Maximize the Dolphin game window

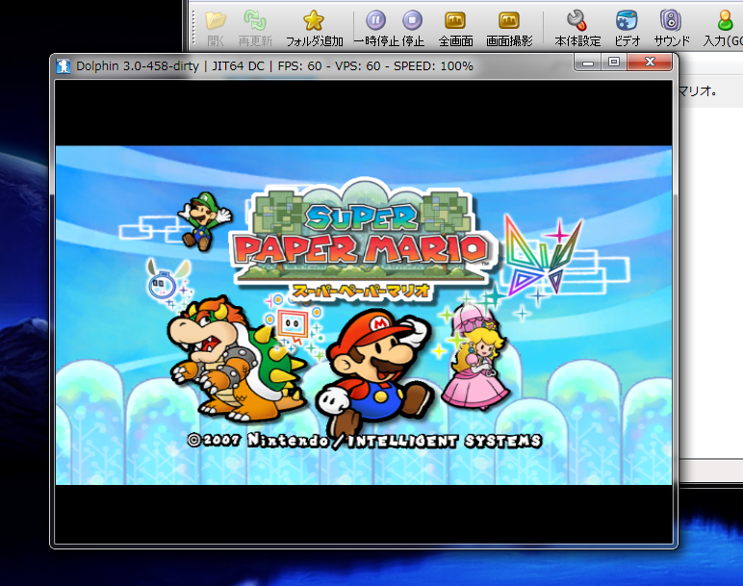[614, 62]
